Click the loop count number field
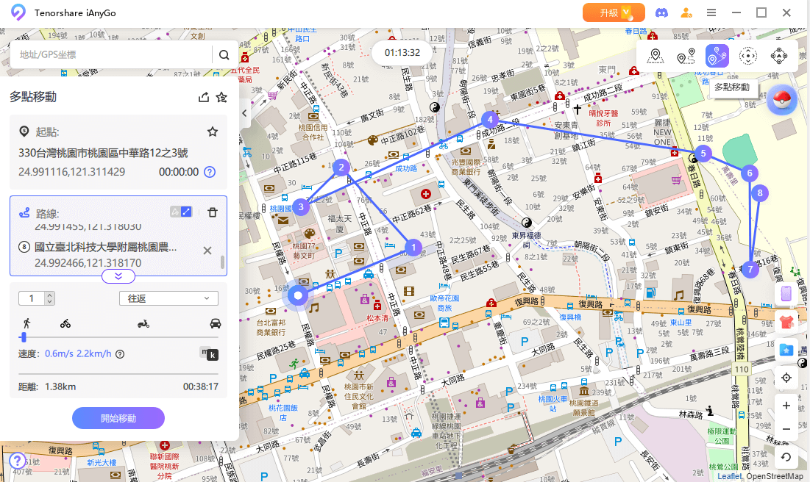 point(32,298)
